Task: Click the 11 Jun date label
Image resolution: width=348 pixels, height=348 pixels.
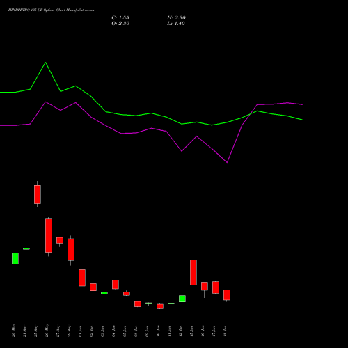Action: [x=169, y=331]
